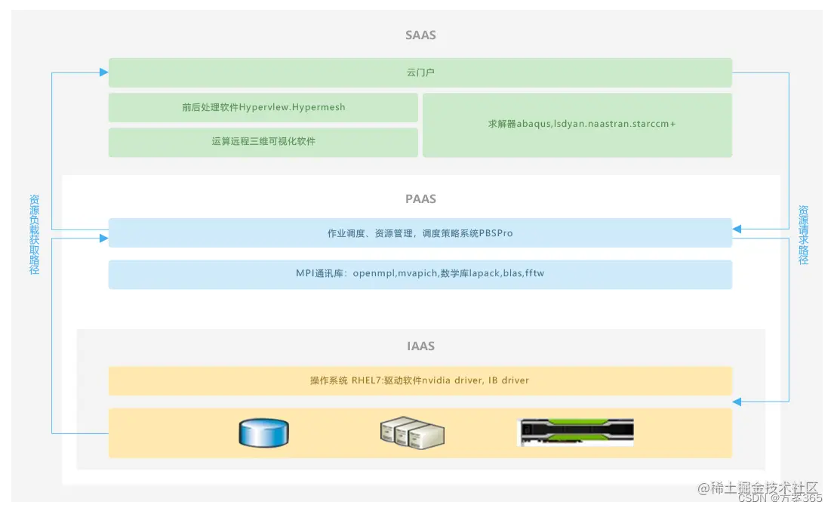Enable the 运算远程三维可视化软件 block

click(x=263, y=142)
